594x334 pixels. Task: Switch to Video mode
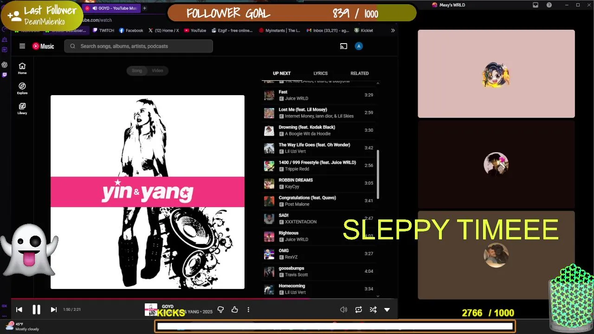coord(157,71)
